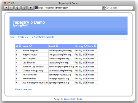Visit the Minimalistic Design footer link

tap(73, 99)
